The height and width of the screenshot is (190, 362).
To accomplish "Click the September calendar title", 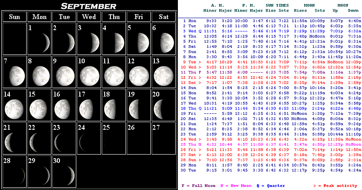I will [x=89, y=6].
